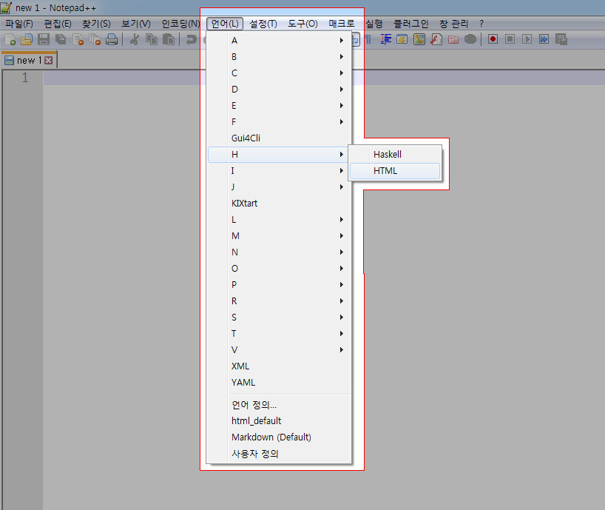The width and height of the screenshot is (605, 510).
Task: Click the Close All documents toolbar icon
Action: [x=95, y=39]
